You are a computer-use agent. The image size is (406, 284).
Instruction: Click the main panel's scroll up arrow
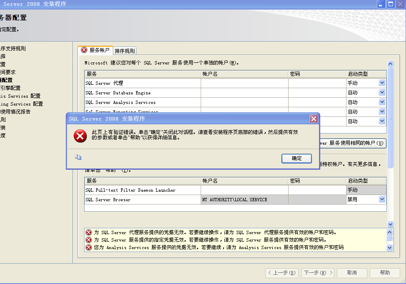pyautogui.click(x=390, y=64)
